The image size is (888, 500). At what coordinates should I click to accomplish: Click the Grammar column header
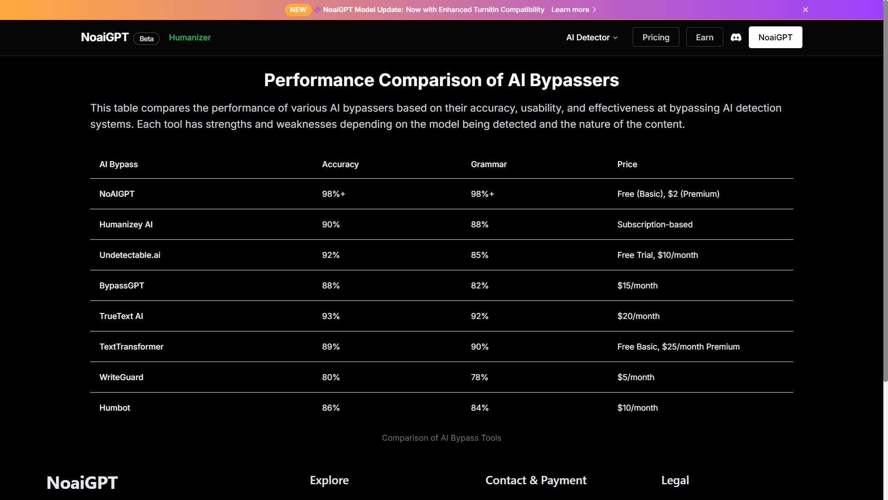coord(488,164)
